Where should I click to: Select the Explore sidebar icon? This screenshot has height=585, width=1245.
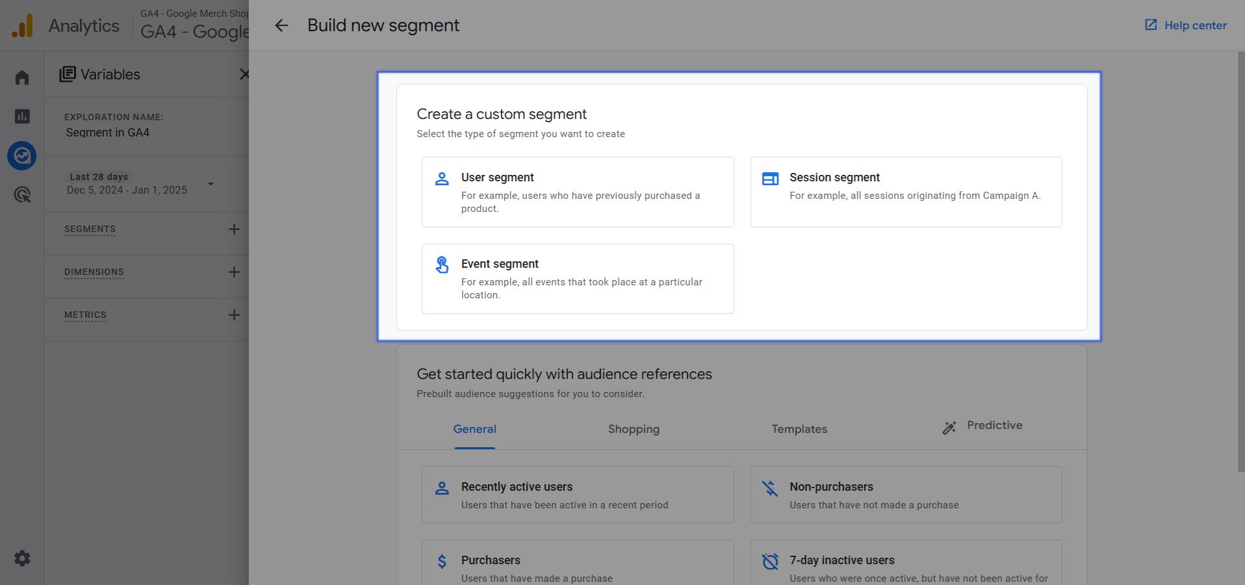pyautogui.click(x=22, y=156)
